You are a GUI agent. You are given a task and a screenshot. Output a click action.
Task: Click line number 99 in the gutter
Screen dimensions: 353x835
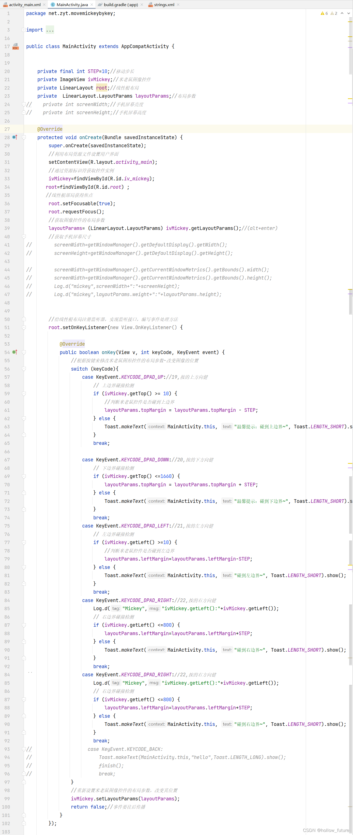[x=7, y=799]
